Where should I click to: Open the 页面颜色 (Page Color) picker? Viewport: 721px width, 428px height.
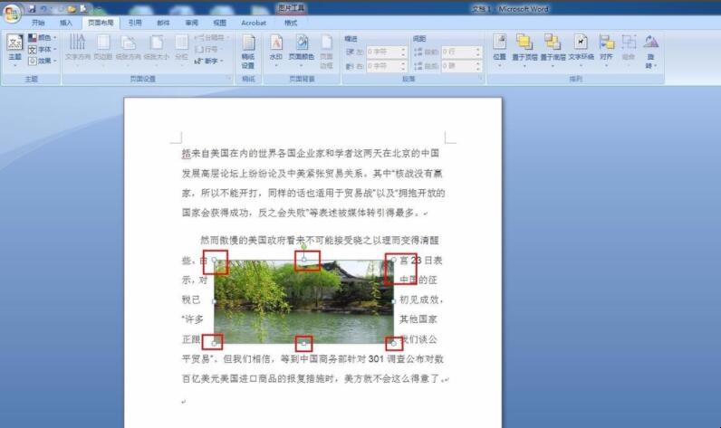click(x=300, y=48)
